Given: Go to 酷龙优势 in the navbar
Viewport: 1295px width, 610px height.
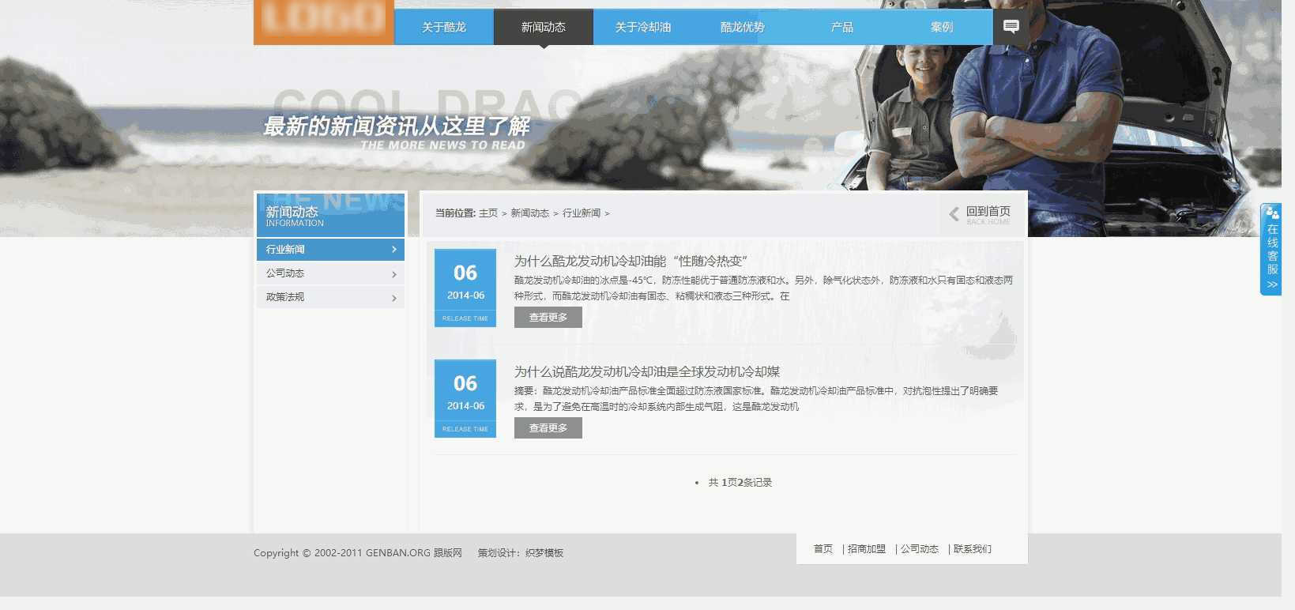Looking at the screenshot, I should click(743, 27).
